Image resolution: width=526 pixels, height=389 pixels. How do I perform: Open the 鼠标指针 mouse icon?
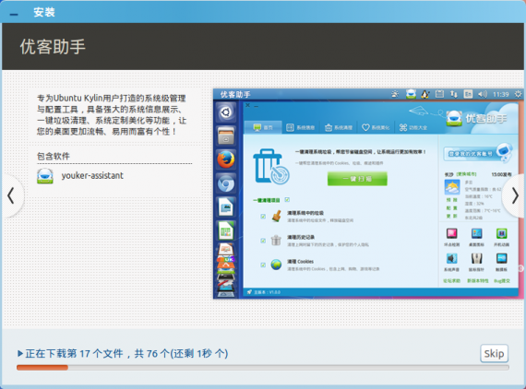click(x=476, y=258)
